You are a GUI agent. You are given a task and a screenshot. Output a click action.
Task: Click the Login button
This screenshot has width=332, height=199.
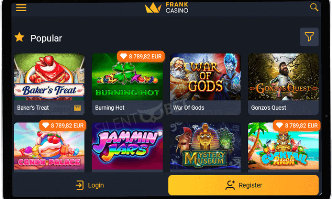click(90, 185)
